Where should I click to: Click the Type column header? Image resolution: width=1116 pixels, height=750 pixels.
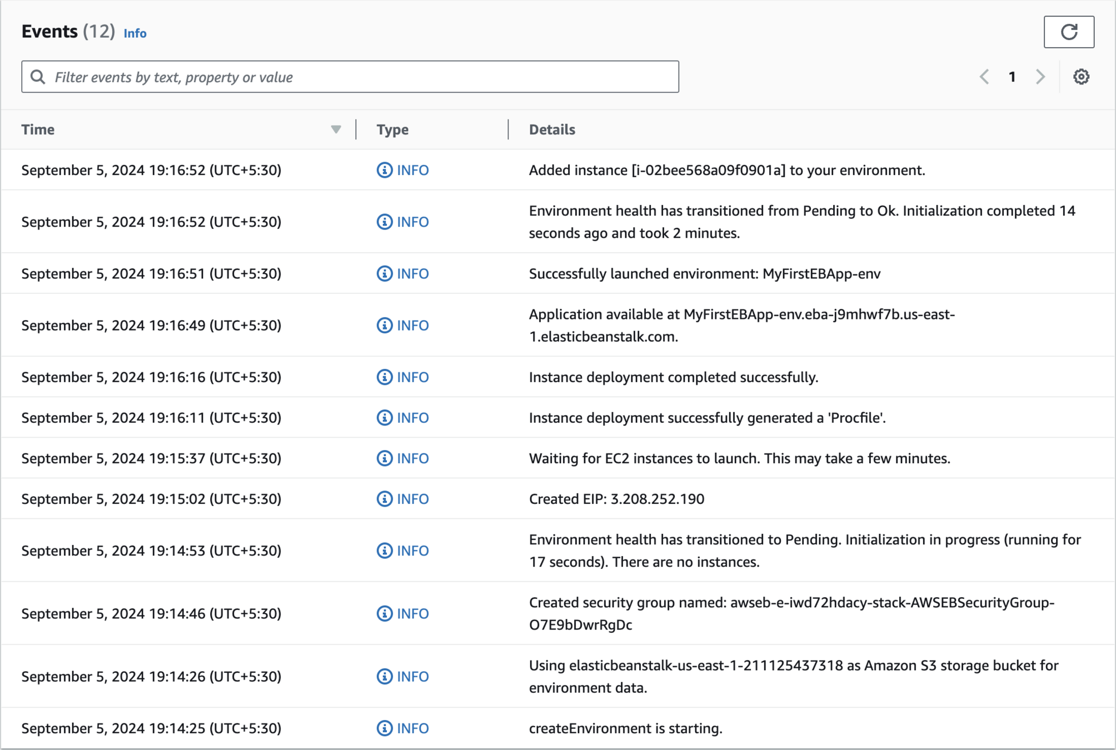click(x=392, y=129)
